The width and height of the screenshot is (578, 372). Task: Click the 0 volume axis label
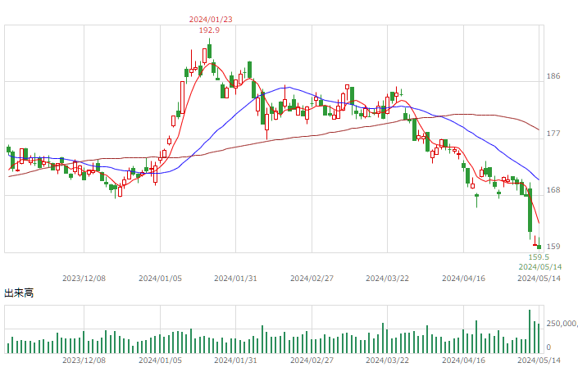548,347
